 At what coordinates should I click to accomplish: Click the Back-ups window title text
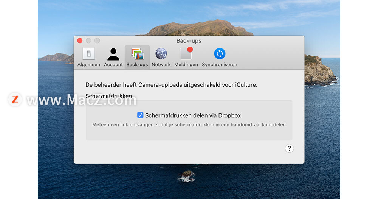189,41
